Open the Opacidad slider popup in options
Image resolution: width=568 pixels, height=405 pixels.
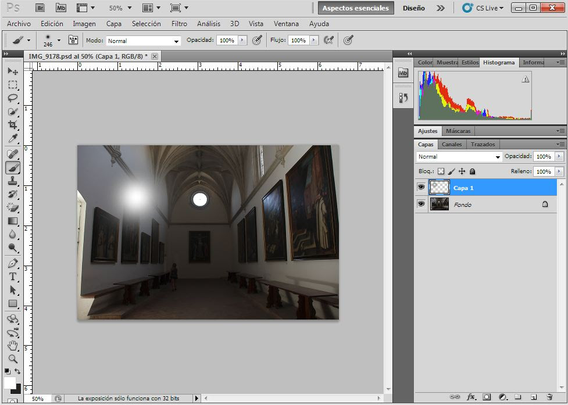point(242,40)
